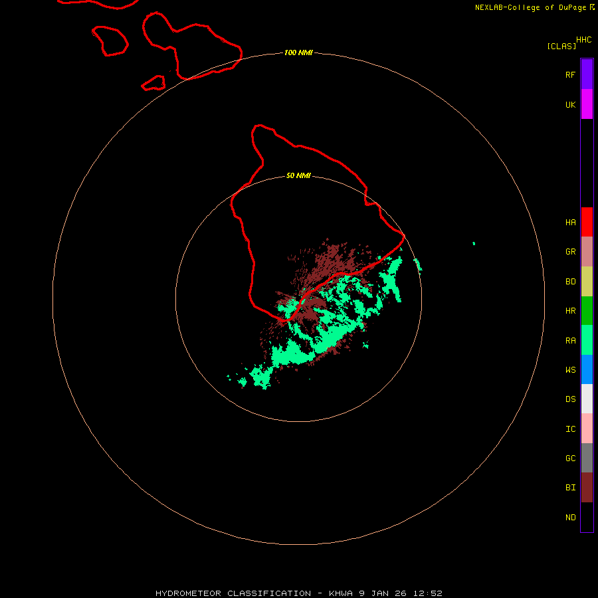Click the IC light pink legend swatch

tap(587, 429)
